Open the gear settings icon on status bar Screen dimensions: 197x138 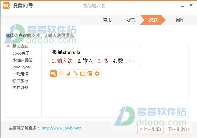(97, 74)
